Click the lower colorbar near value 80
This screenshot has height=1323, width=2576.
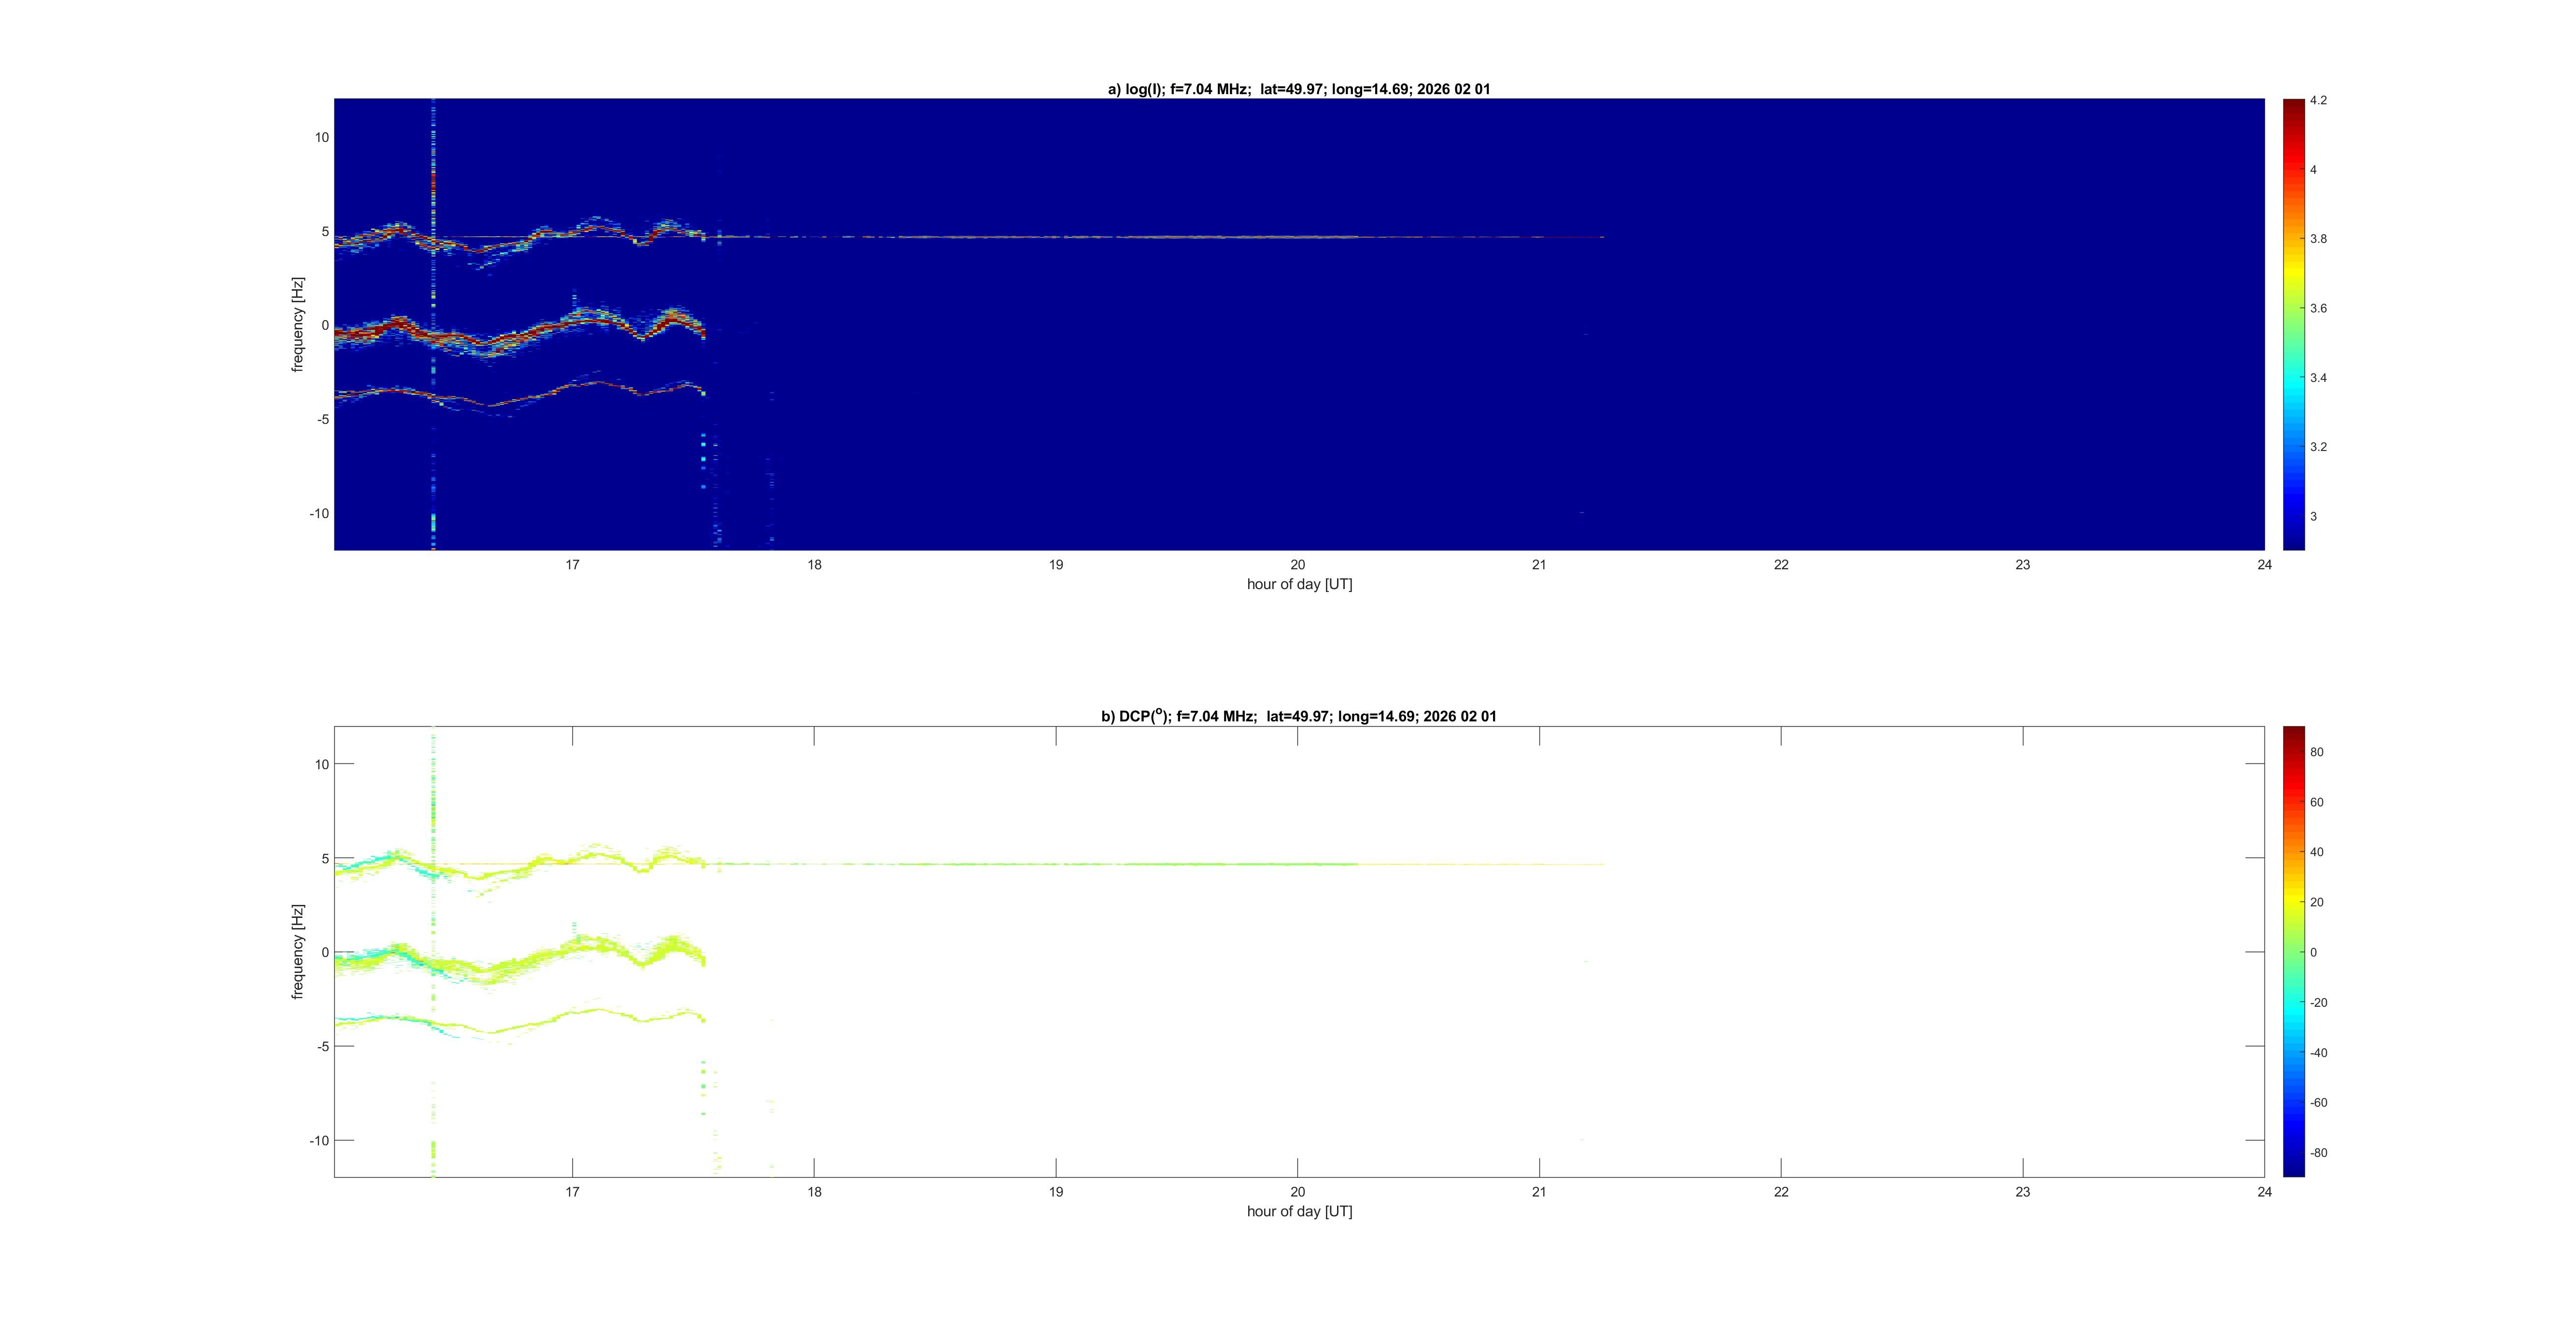pos(2293,752)
